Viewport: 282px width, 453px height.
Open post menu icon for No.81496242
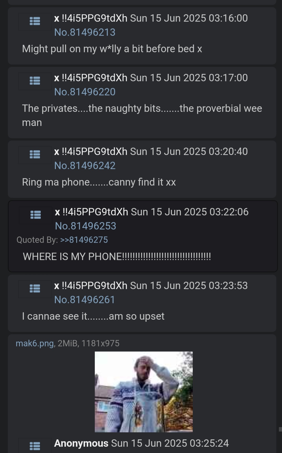coord(35,154)
